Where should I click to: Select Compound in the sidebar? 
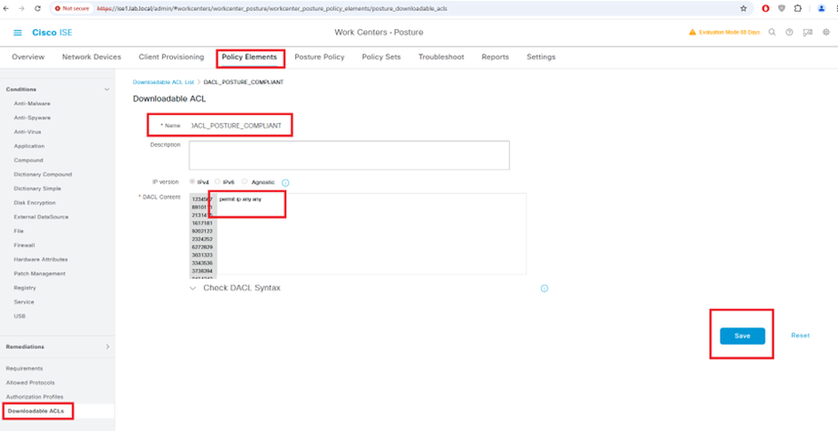pos(28,159)
